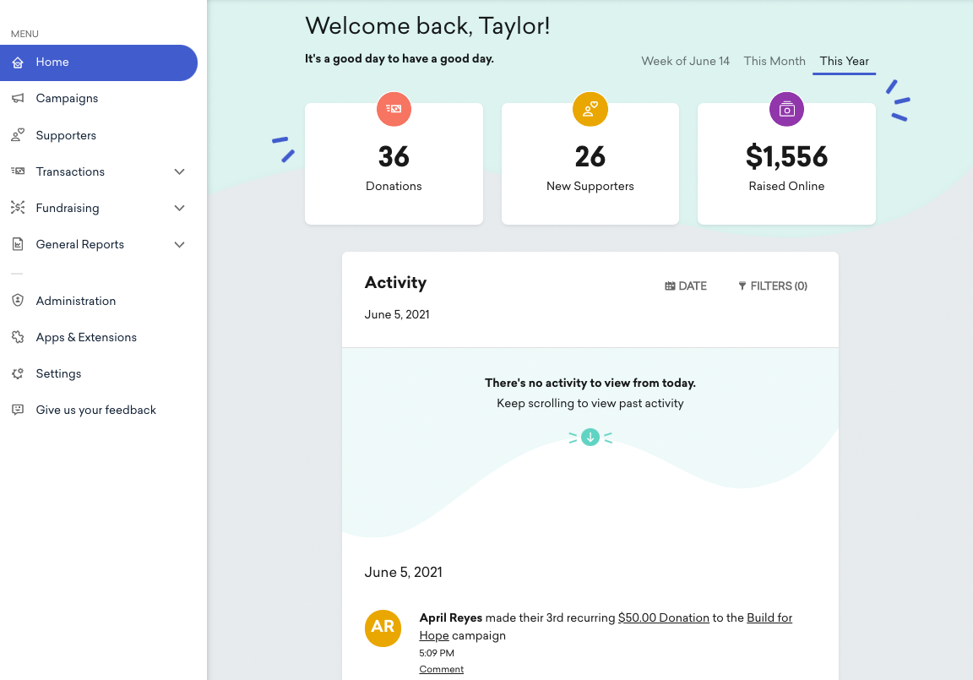Click the red Donations card icon
973x680 pixels.
[x=394, y=109]
